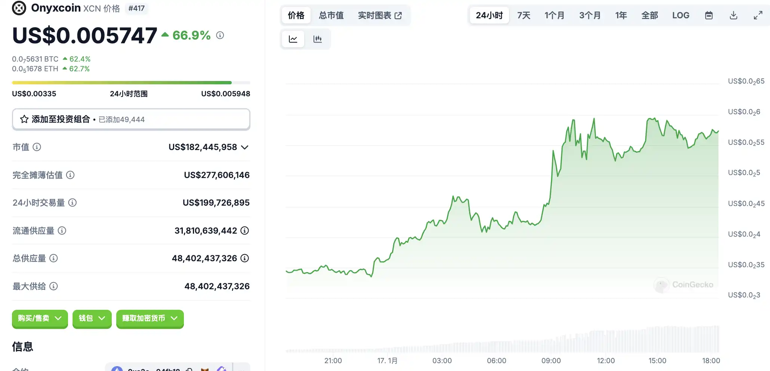Click the 24-hour price range bar
The height and width of the screenshot is (371, 770).
click(x=131, y=82)
